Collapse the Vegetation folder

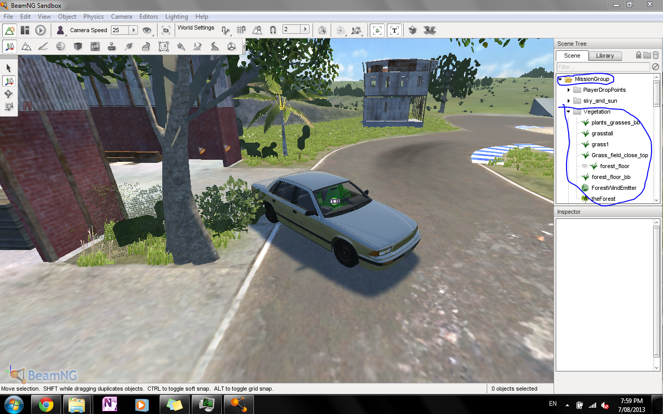coord(569,112)
